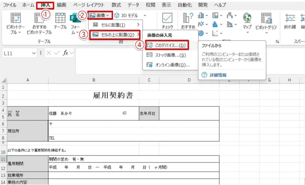
Task: Switch to the ホーム tab
Action: tap(28, 5)
